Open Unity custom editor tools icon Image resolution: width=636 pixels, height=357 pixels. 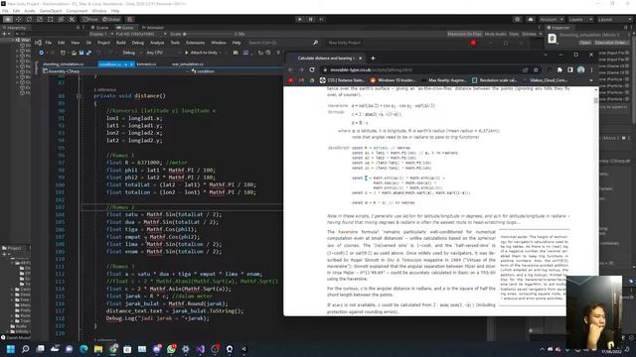pyautogui.click(x=72, y=19)
